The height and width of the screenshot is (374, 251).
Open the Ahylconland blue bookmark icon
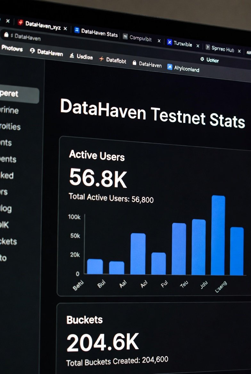(170, 67)
